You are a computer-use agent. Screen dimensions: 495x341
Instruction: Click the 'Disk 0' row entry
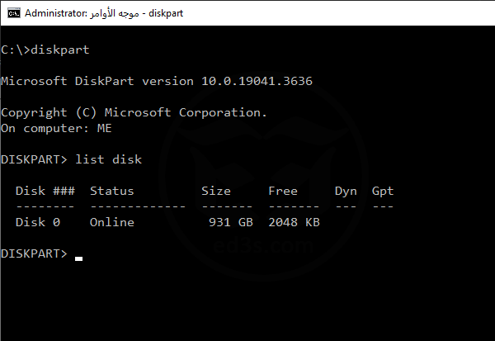(38, 222)
